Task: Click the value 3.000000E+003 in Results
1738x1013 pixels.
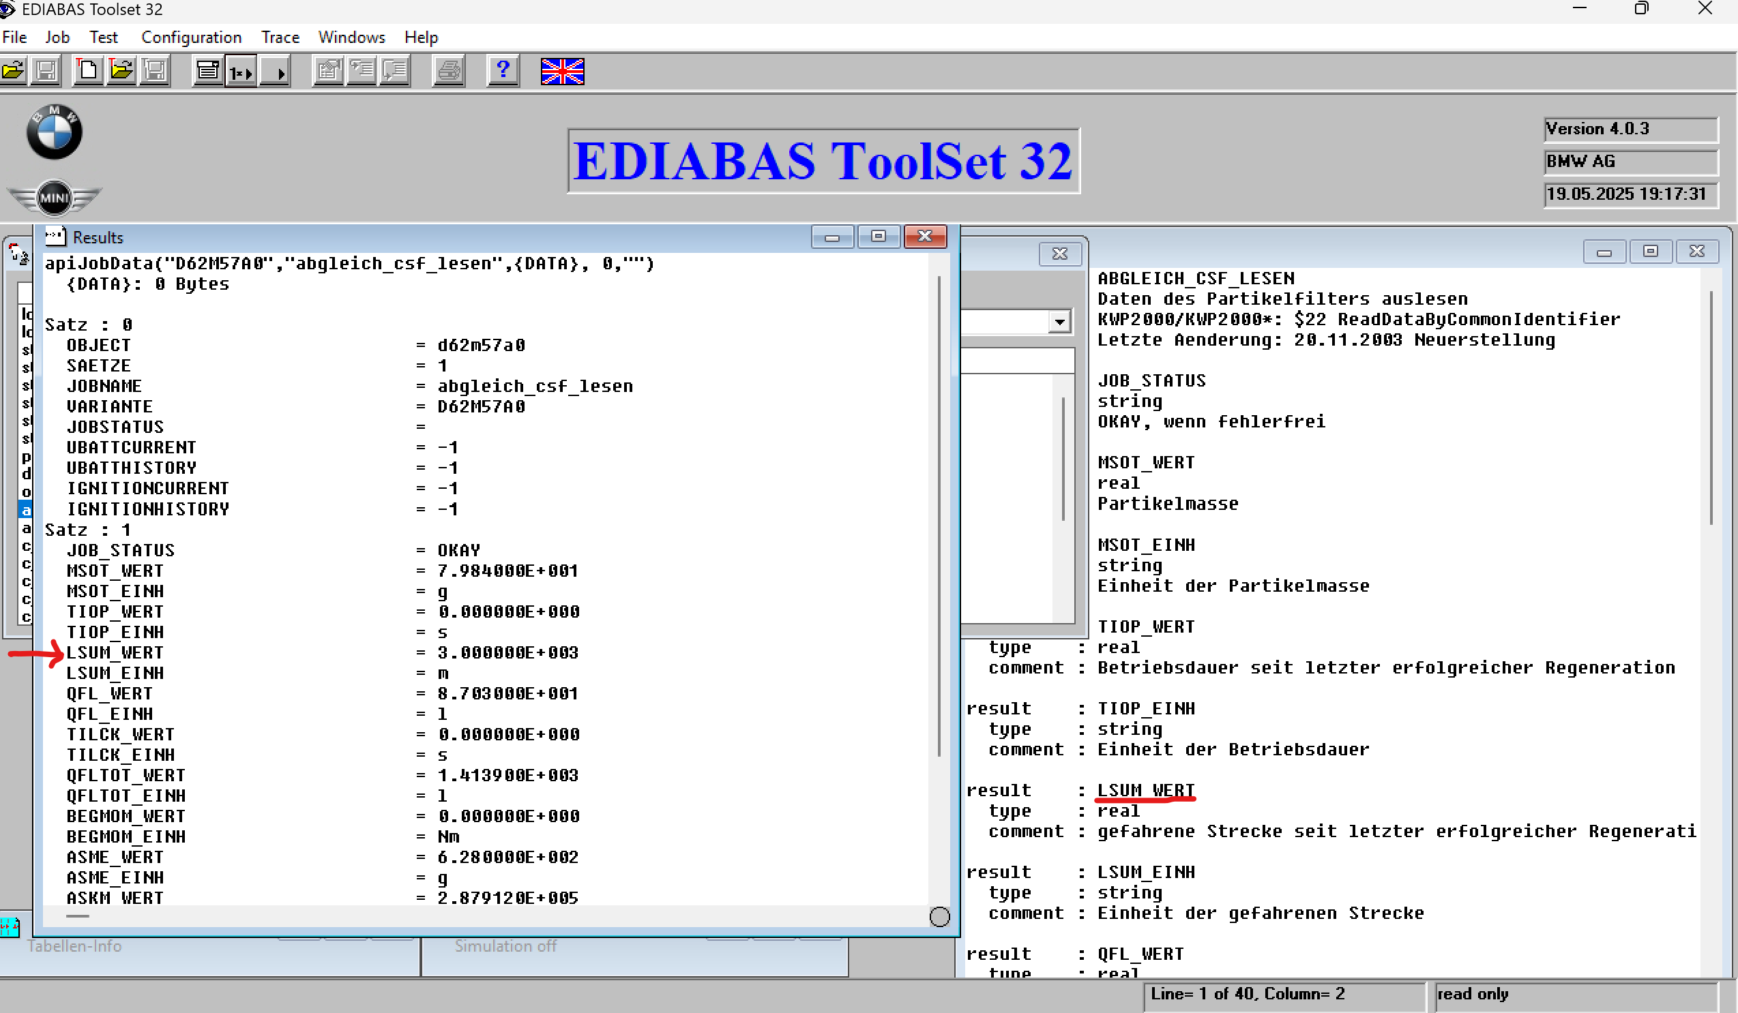Action: [508, 652]
